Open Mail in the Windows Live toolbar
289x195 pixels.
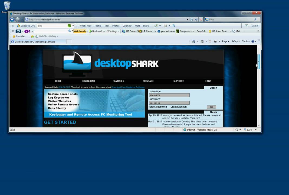coord(107,26)
